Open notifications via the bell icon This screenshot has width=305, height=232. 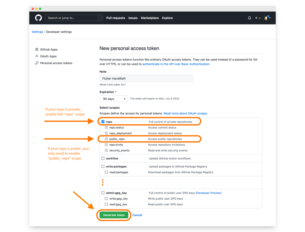coord(249,18)
